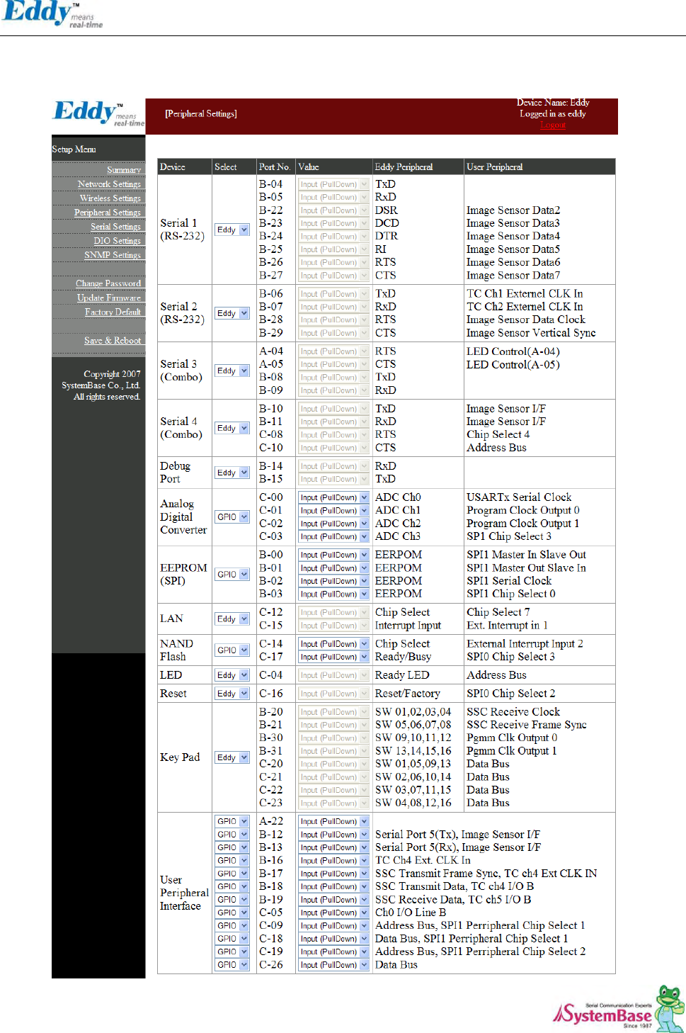This screenshot has width=686, height=1033.
Task: Open value dropdown for port C-19
Action: tap(333, 952)
